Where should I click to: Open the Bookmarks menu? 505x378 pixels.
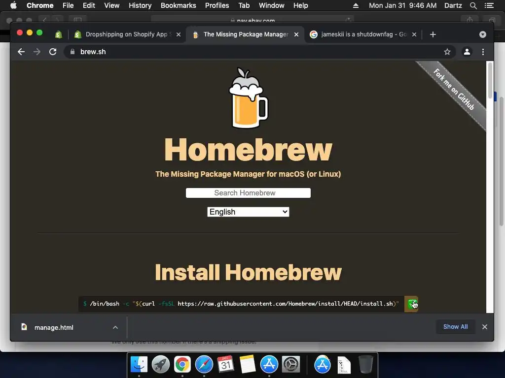179,5
